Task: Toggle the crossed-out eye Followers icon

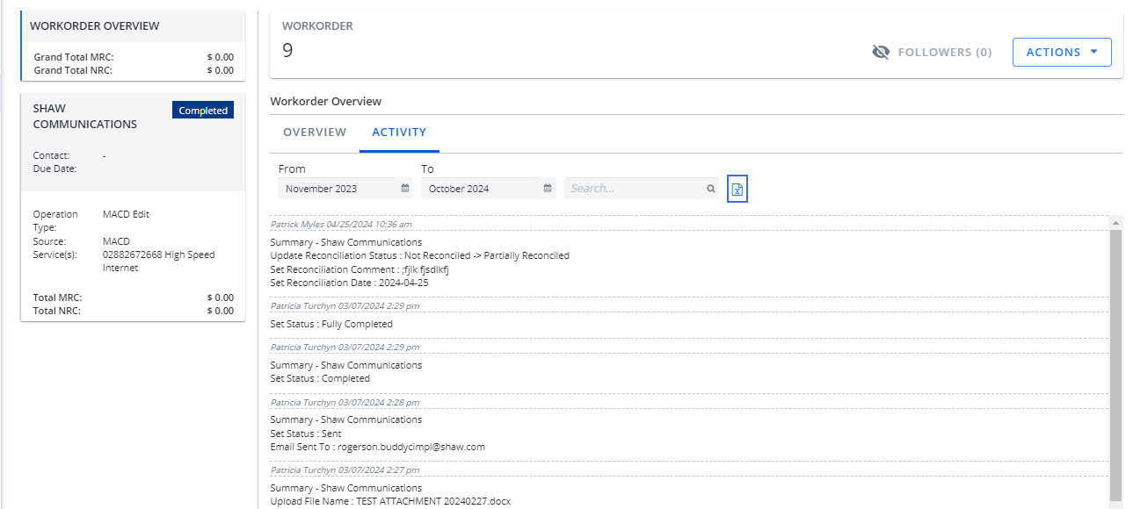Action: coord(881,53)
